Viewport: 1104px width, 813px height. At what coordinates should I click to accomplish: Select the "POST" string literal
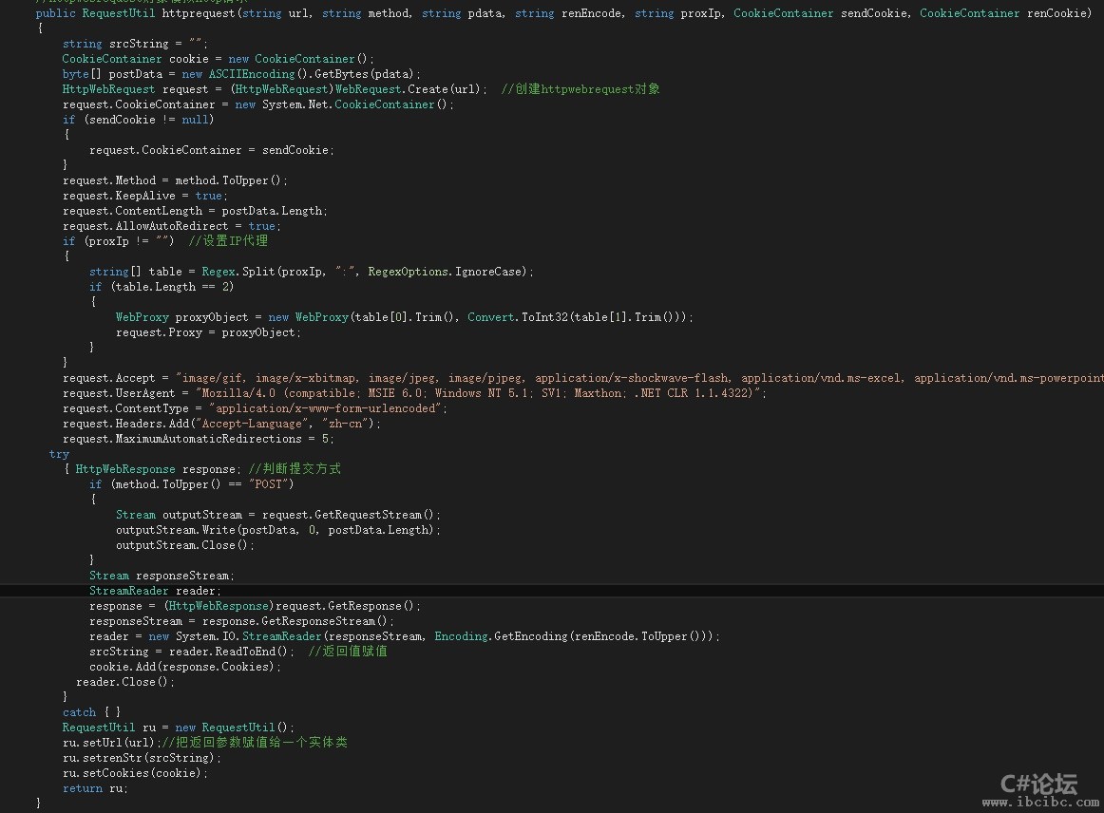click(x=271, y=484)
